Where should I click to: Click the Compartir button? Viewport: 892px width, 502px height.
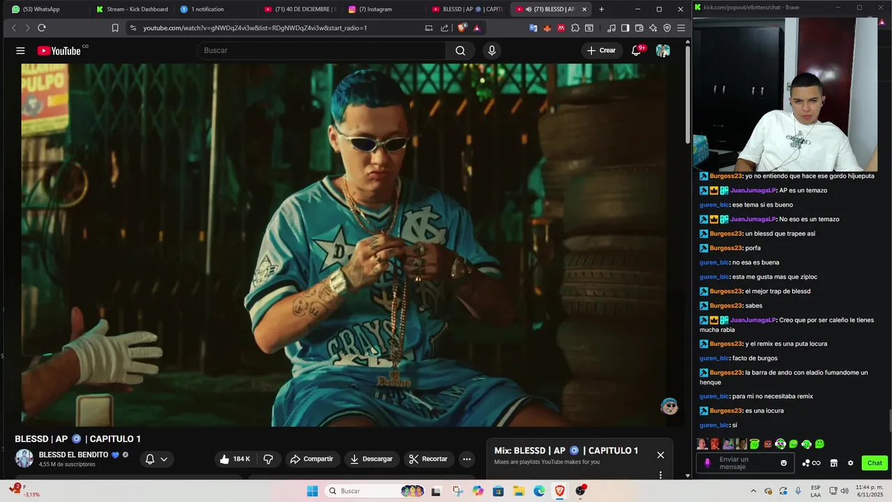click(312, 459)
